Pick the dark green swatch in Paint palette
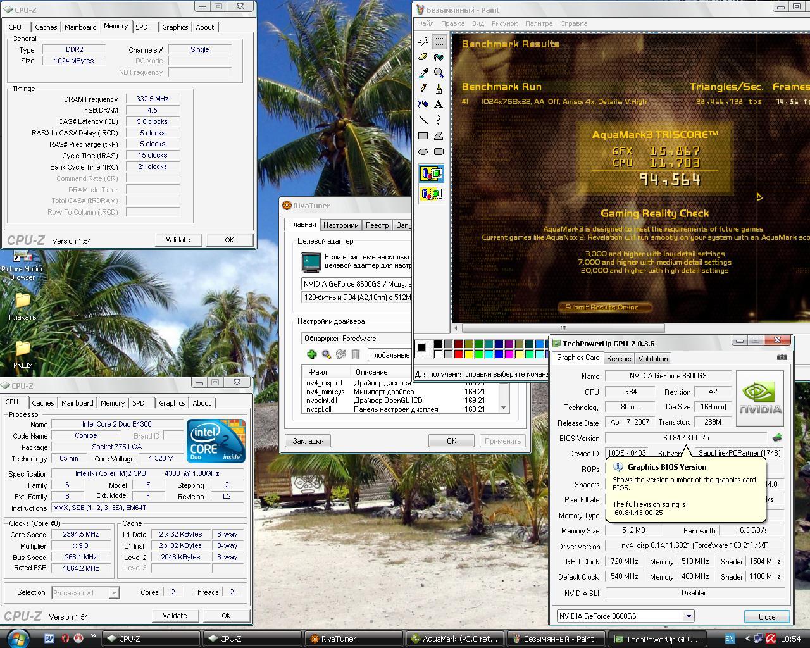Screen dimensions: 810x648 click(x=478, y=344)
